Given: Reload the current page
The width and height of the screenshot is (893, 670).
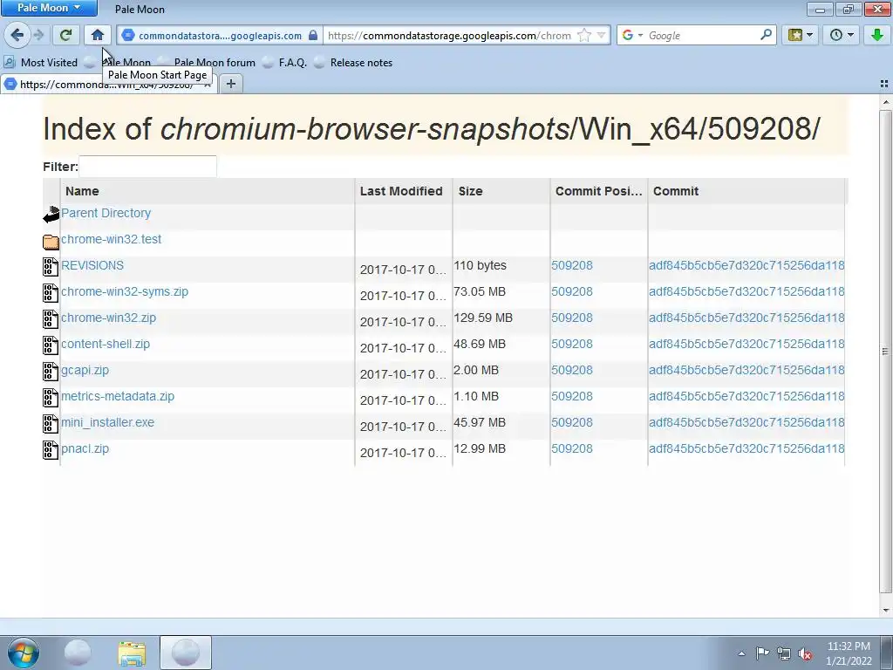Looking at the screenshot, I should tap(65, 35).
